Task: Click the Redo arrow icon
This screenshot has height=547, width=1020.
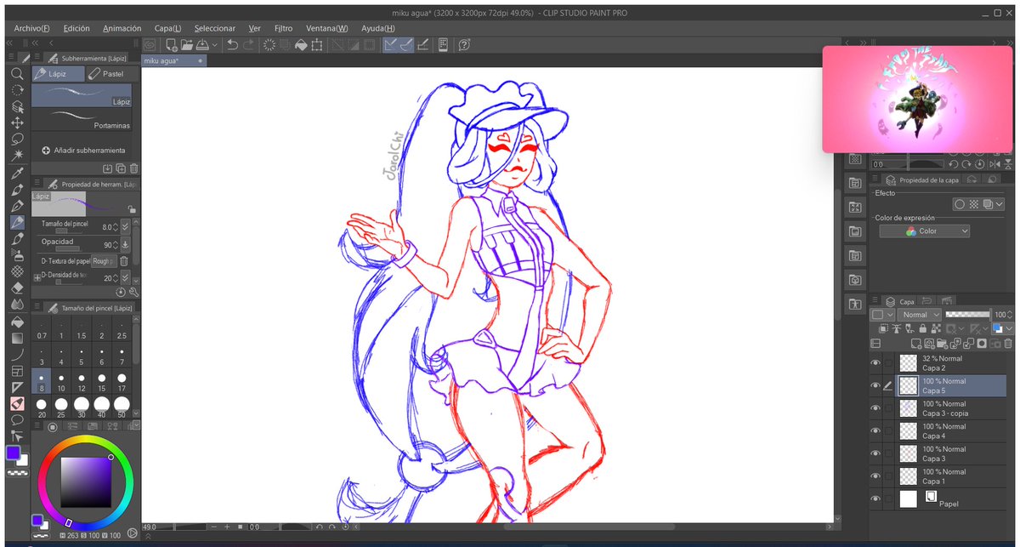Action: pyautogui.click(x=248, y=45)
